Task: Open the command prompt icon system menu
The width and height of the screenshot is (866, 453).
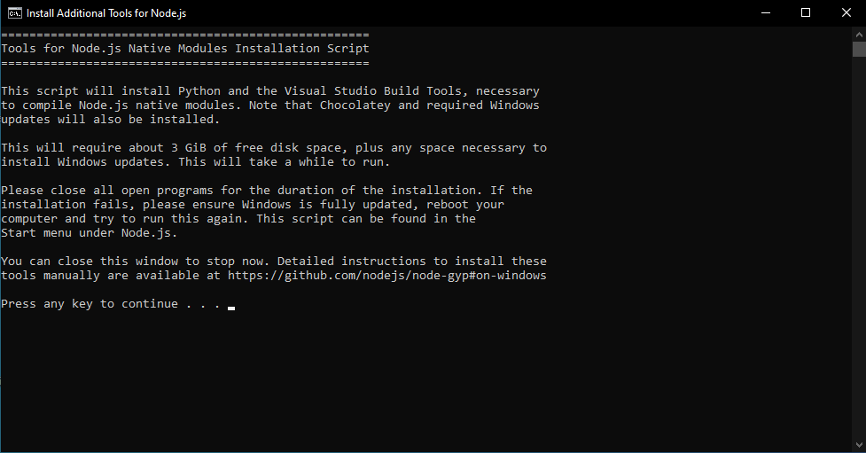Action: coord(15,13)
